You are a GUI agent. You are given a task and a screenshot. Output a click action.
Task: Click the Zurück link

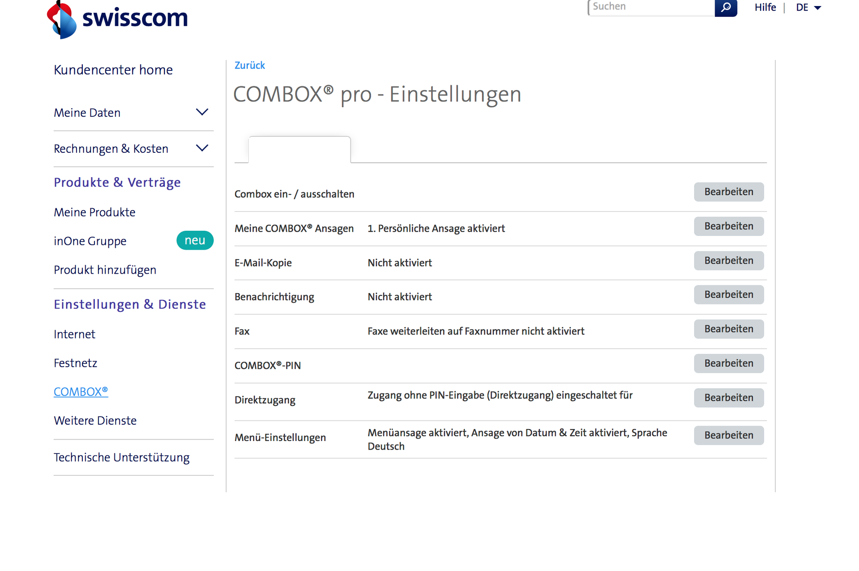click(x=250, y=65)
